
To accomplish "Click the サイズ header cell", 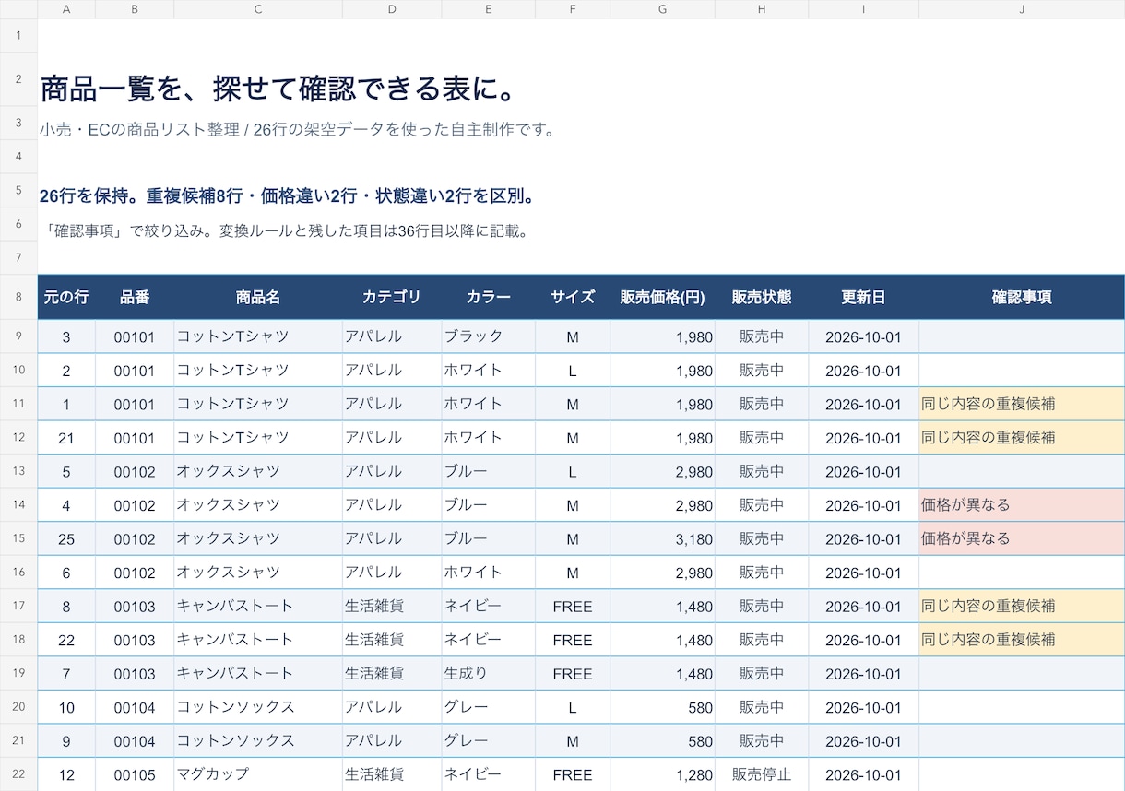I will click(x=573, y=297).
